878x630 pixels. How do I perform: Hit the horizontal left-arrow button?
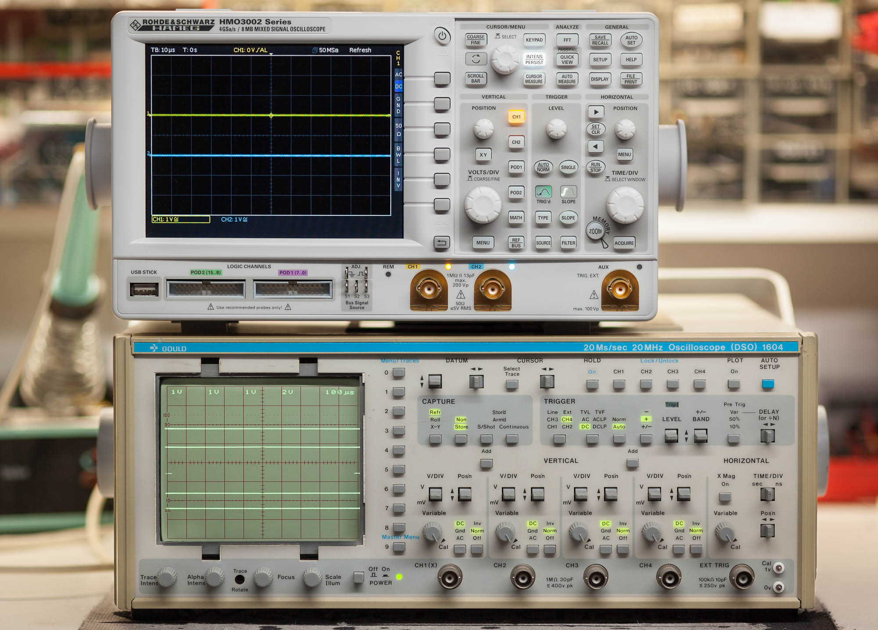tap(596, 147)
